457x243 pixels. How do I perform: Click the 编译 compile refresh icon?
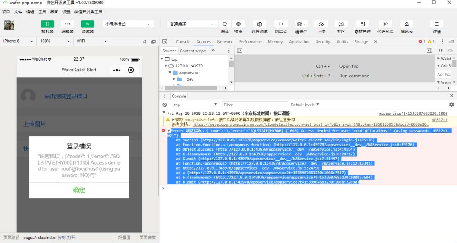coord(225,24)
